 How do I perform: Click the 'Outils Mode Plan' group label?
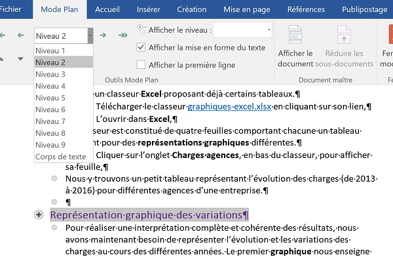[132, 80]
